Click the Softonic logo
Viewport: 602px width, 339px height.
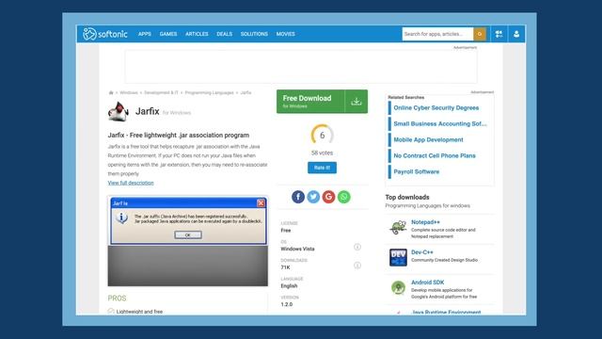pyautogui.click(x=104, y=34)
